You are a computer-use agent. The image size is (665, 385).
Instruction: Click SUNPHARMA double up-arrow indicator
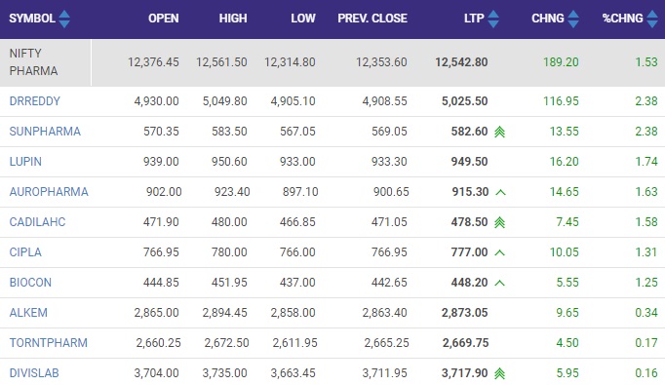499,132
